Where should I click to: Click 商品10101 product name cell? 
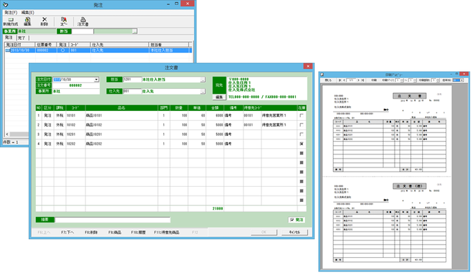click(x=121, y=116)
